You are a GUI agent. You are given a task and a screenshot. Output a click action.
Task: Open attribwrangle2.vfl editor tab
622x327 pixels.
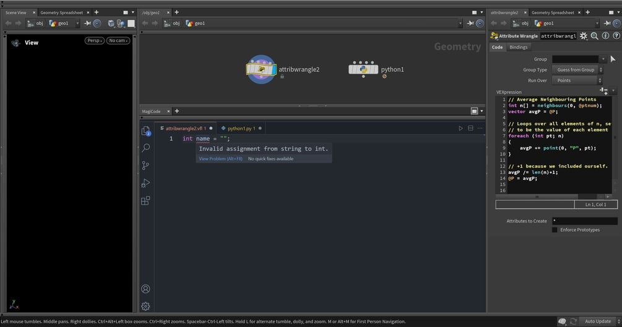tap(186, 129)
